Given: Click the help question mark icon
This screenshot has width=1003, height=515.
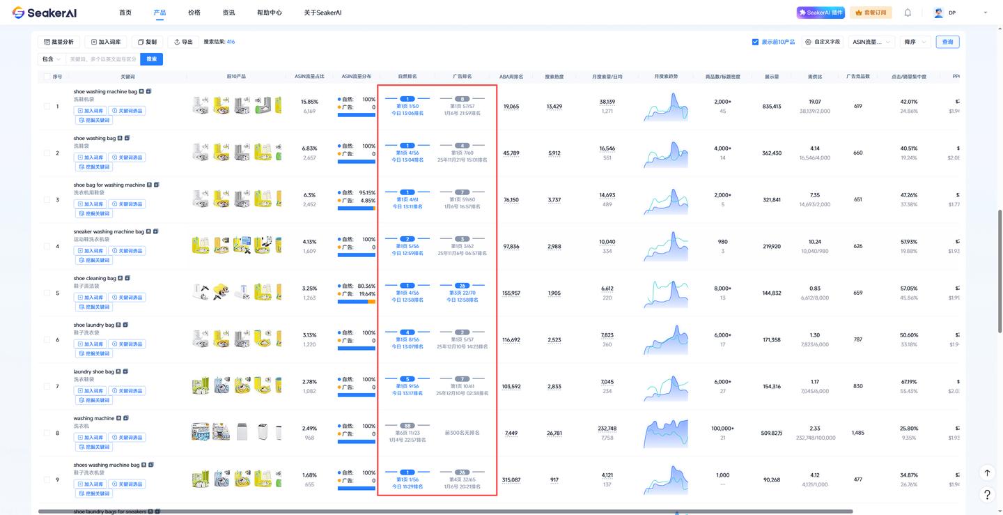Looking at the screenshot, I should (987, 495).
